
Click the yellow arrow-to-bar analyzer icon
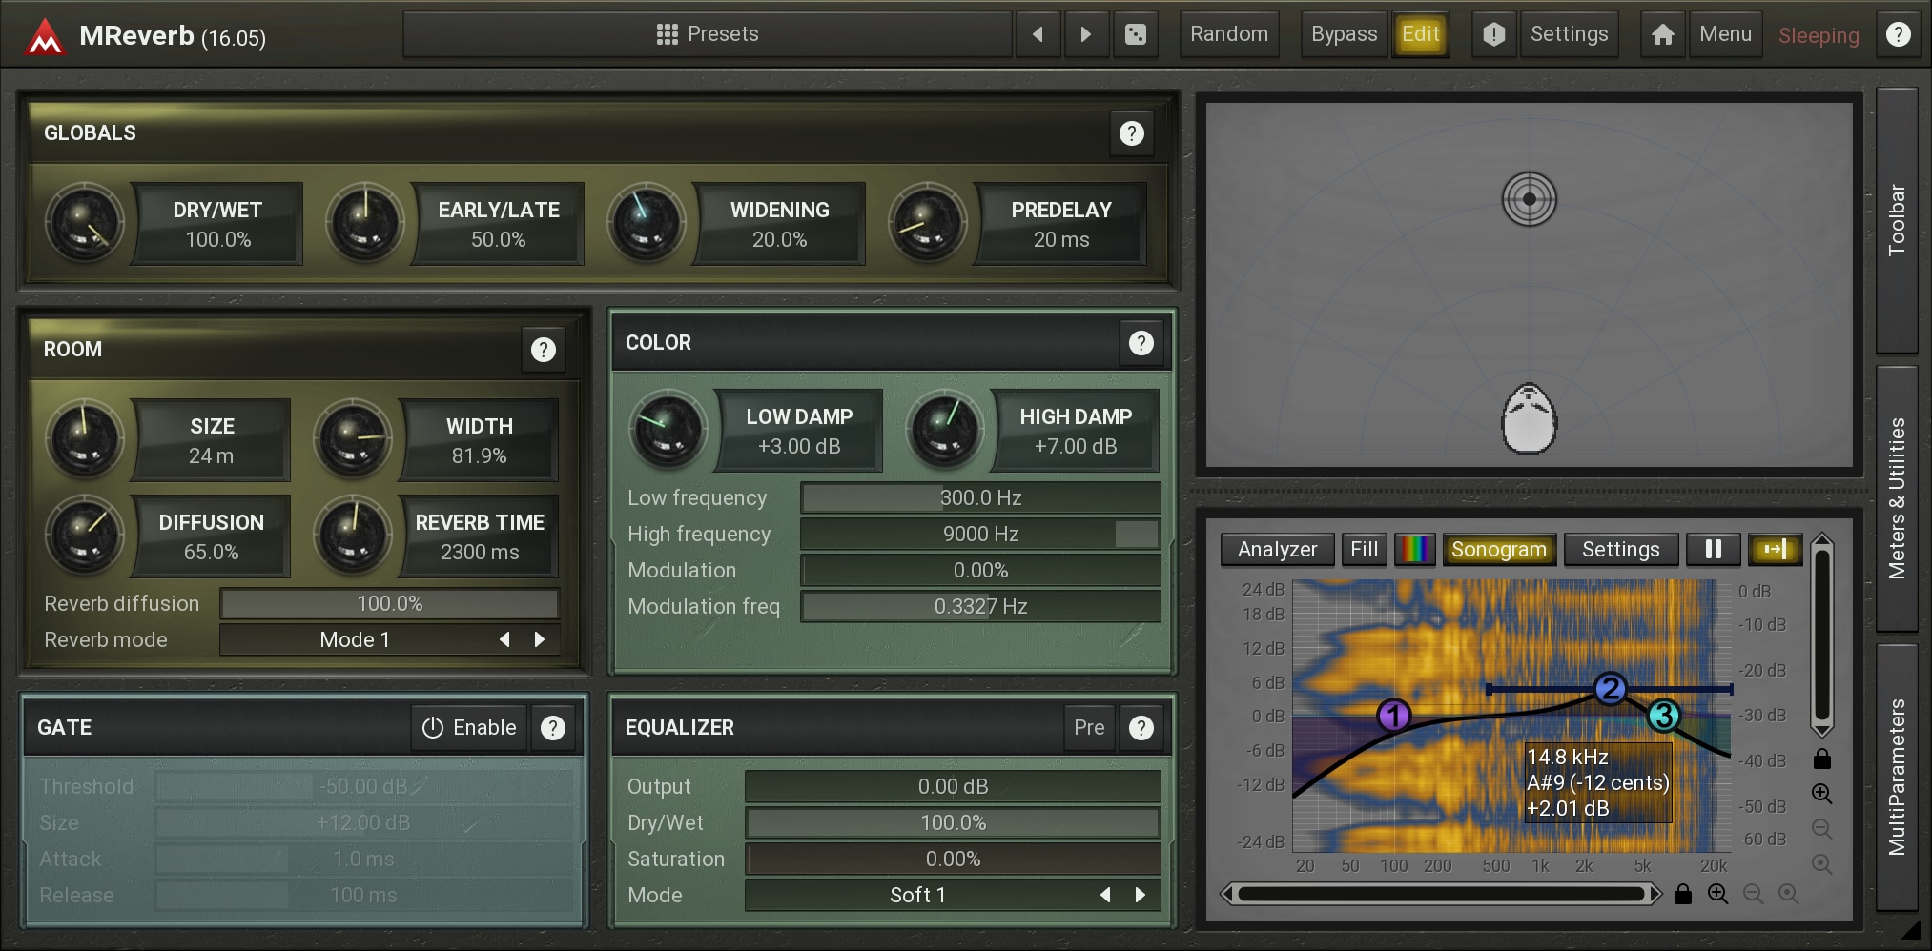1775,550
